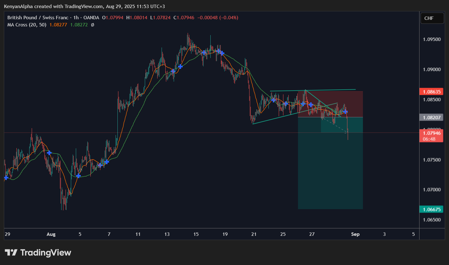Click the 1.09500 price axis label
The height and width of the screenshot is (265, 449).
pyautogui.click(x=432, y=39)
